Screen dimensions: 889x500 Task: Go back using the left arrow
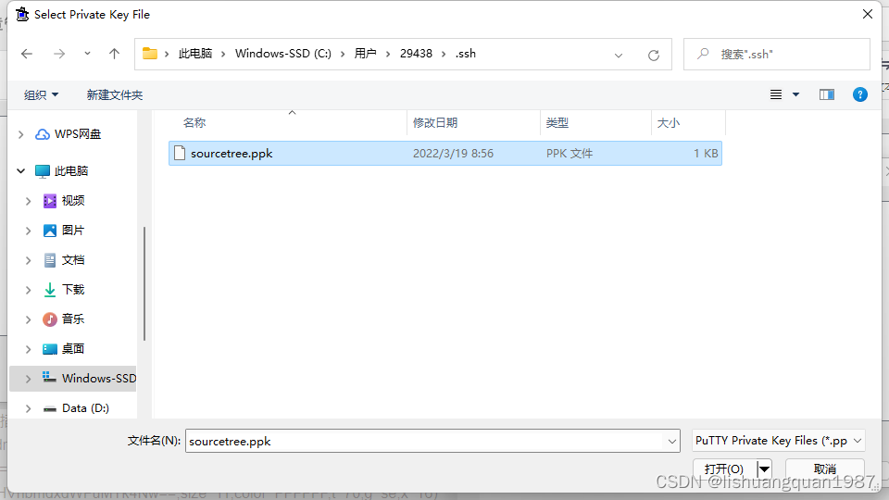[x=27, y=54]
